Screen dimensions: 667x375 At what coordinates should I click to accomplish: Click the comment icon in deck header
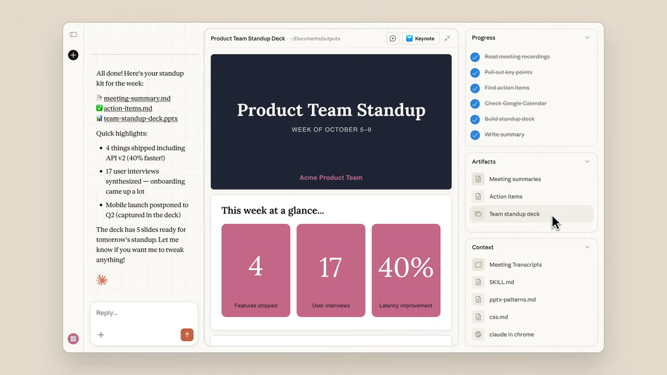click(393, 38)
